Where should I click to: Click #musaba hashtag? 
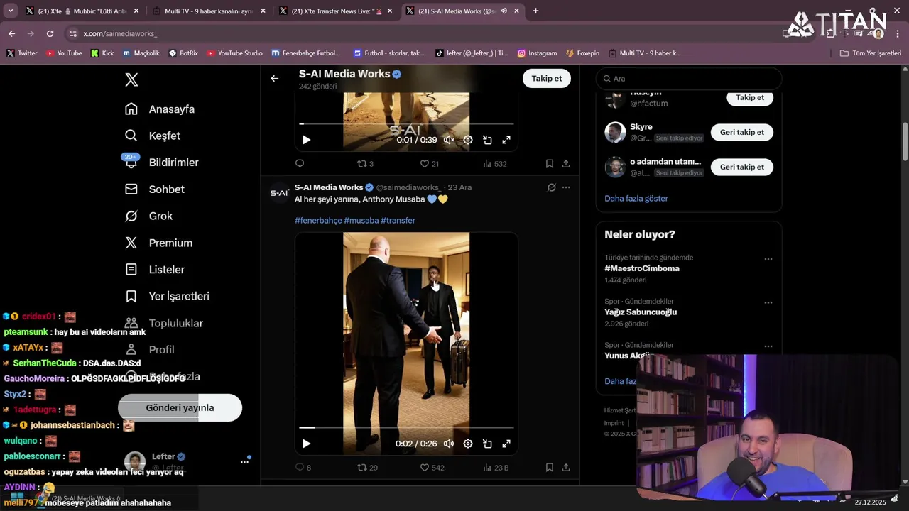(x=361, y=221)
